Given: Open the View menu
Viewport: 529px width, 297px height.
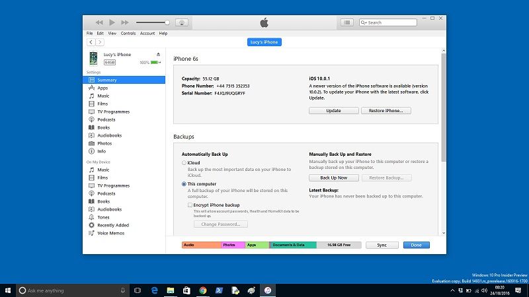Looking at the screenshot, I should pyautogui.click(x=112, y=34).
